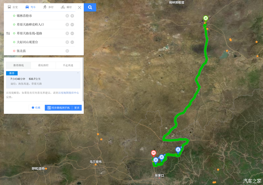Open the 百度地图投诉中心 link
The image size is (263, 185).
click(69, 93)
